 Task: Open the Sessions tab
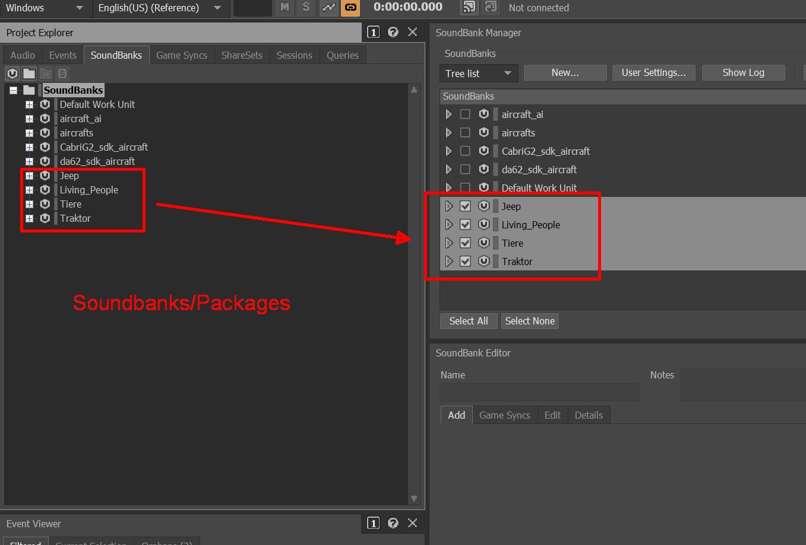coord(294,55)
